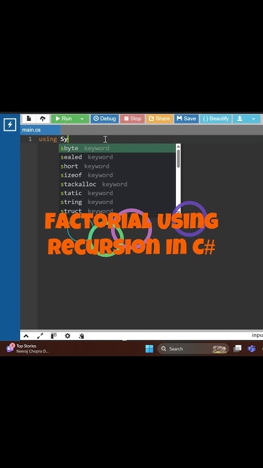Open console settings gear icon
Viewport: 263px width, 468px height.
pyautogui.click(x=68, y=336)
